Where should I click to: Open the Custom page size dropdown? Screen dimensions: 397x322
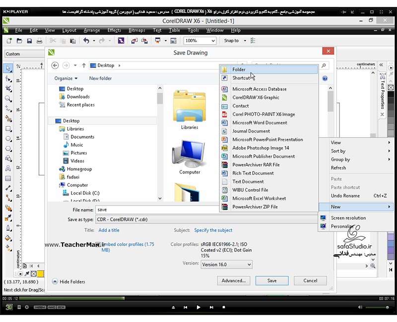[x=24, y=54]
